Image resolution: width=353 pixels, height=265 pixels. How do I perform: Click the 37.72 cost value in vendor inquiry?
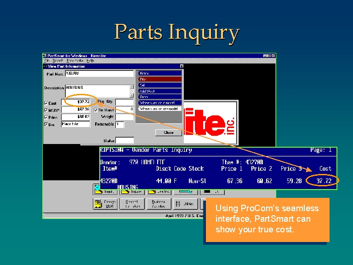tap(324, 181)
